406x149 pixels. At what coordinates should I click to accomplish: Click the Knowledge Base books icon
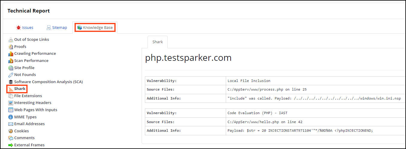pos(80,28)
